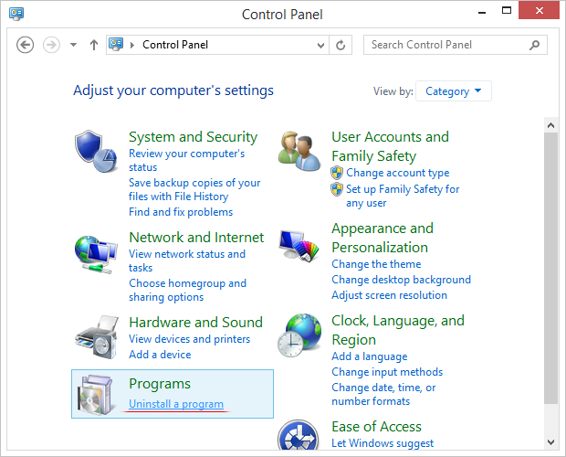Open the Programs category heading

[160, 384]
